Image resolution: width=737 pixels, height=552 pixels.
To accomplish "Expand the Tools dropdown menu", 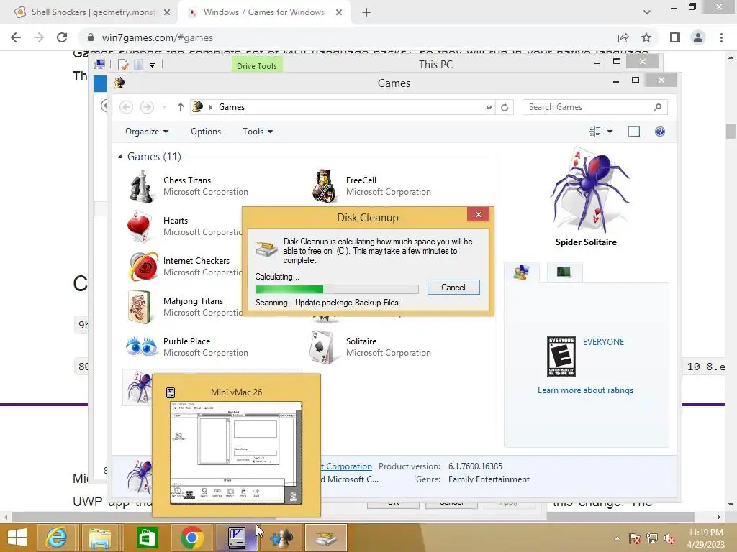I will [258, 132].
